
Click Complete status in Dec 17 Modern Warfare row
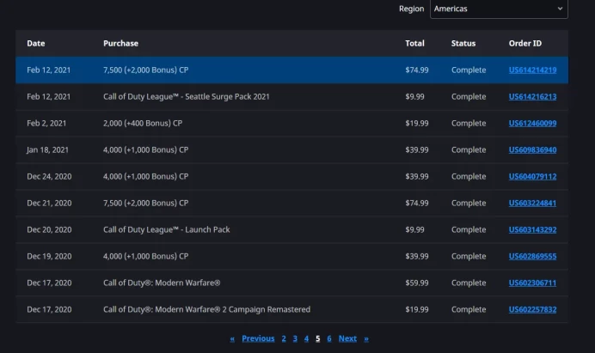pos(469,283)
